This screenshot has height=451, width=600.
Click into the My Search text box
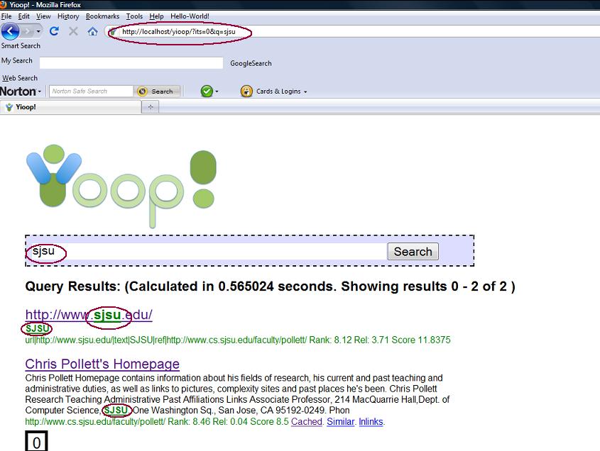click(131, 63)
